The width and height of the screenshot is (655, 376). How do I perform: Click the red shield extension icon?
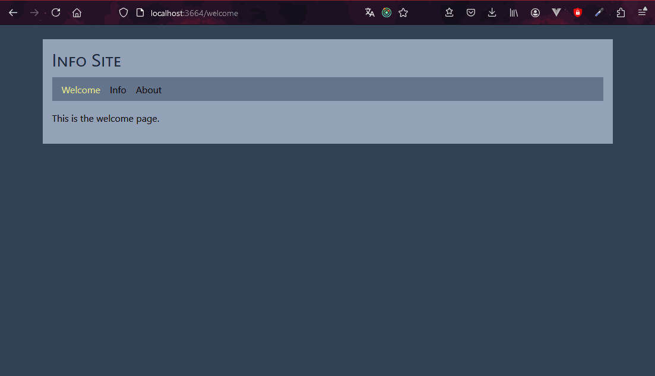[x=578, y=12]
